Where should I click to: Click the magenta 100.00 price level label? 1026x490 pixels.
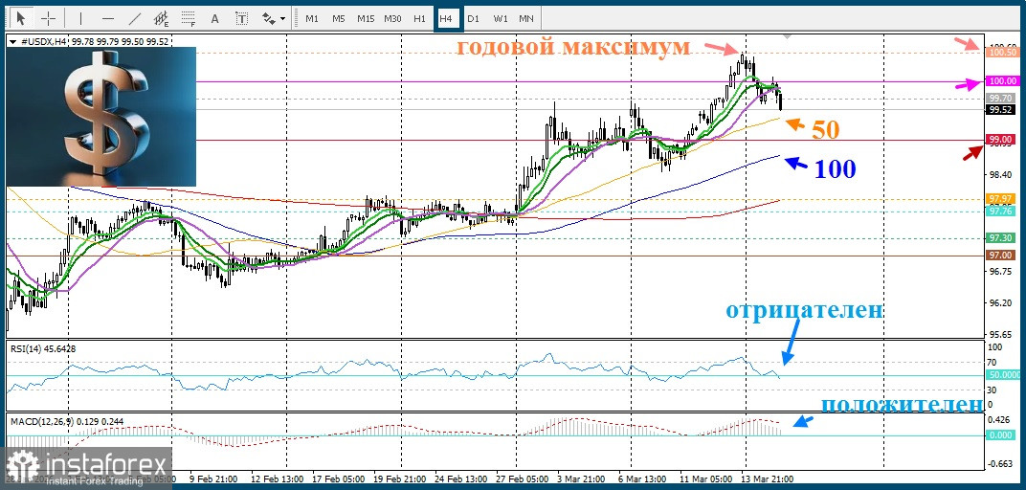pos(1001,82)
